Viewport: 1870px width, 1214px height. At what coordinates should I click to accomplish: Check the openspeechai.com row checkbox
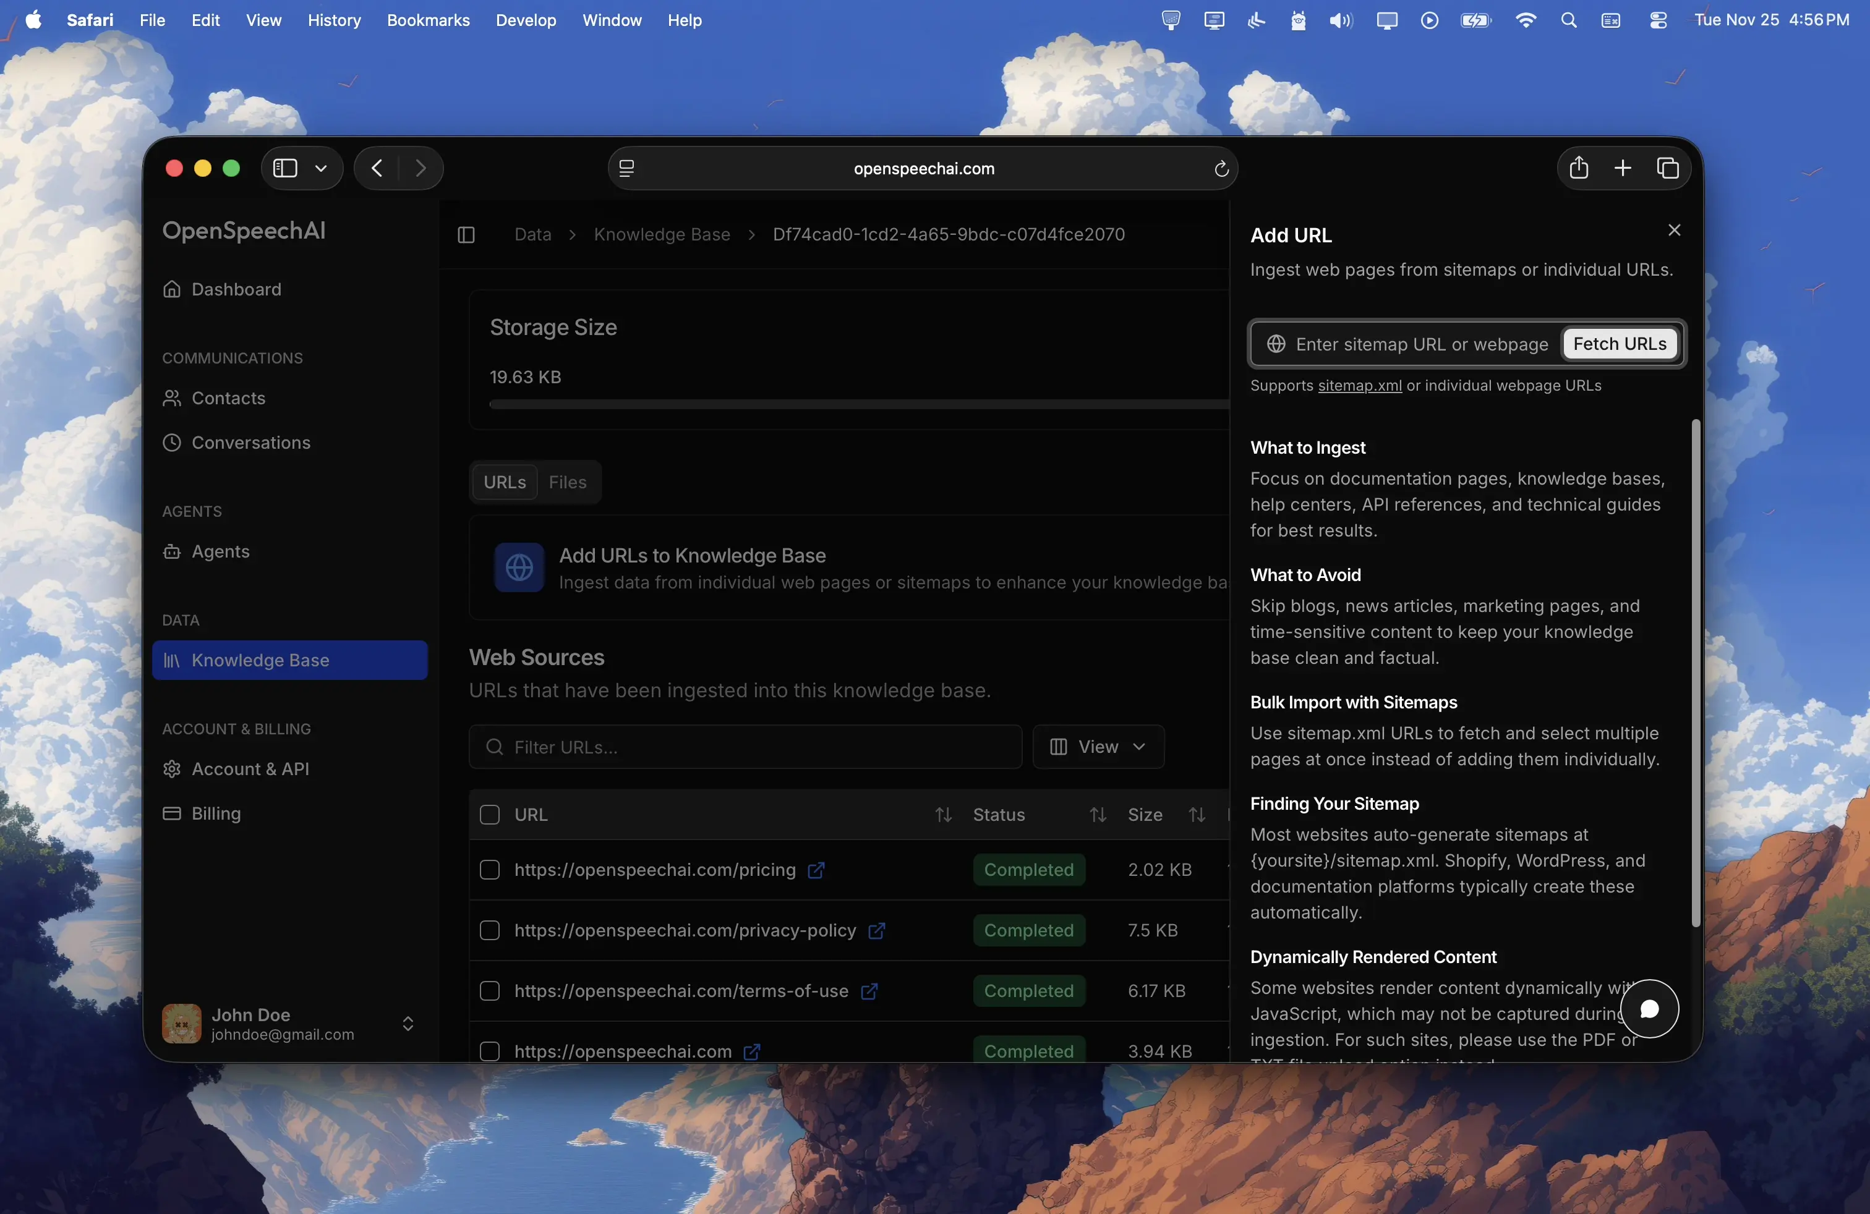tap(490, 1051)
